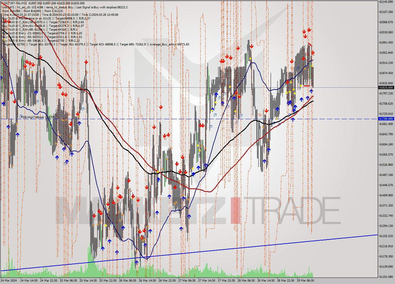This screenshot has height=284, width=395.
Task: Click 'Time C:2024.03.26 12:45:00' text
Action: [x=100, y=15]
